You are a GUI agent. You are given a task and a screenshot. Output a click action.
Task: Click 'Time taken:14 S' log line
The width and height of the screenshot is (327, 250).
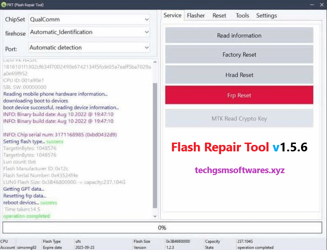pos(22,209)
